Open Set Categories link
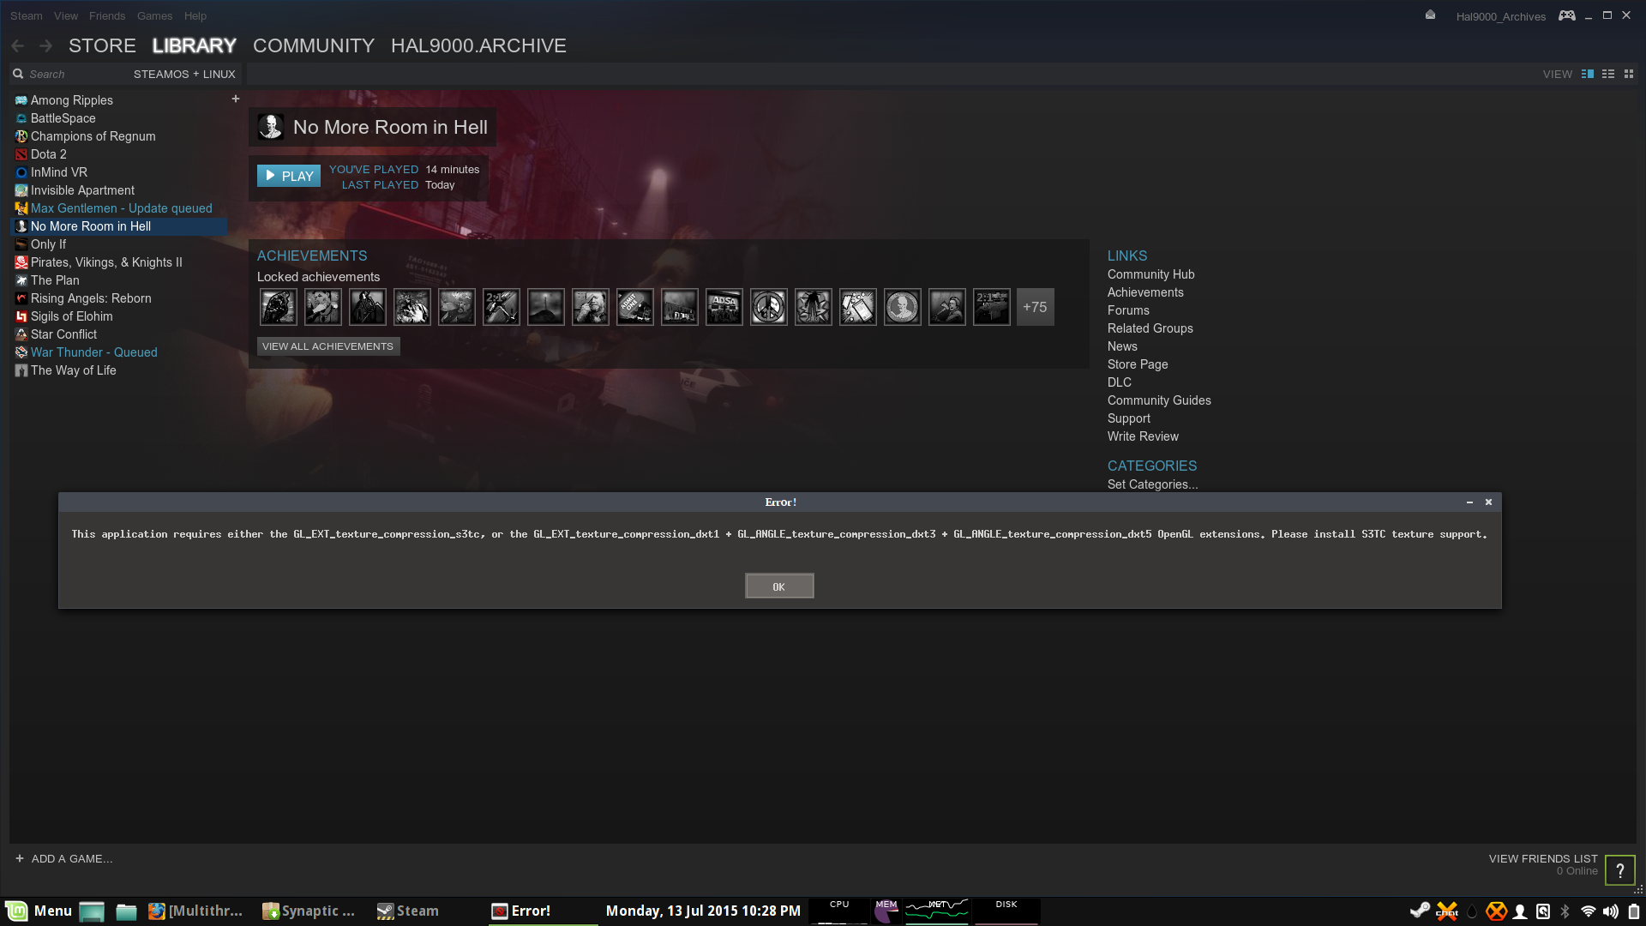Screen dimensions: 1646x926 point(1152,484)
